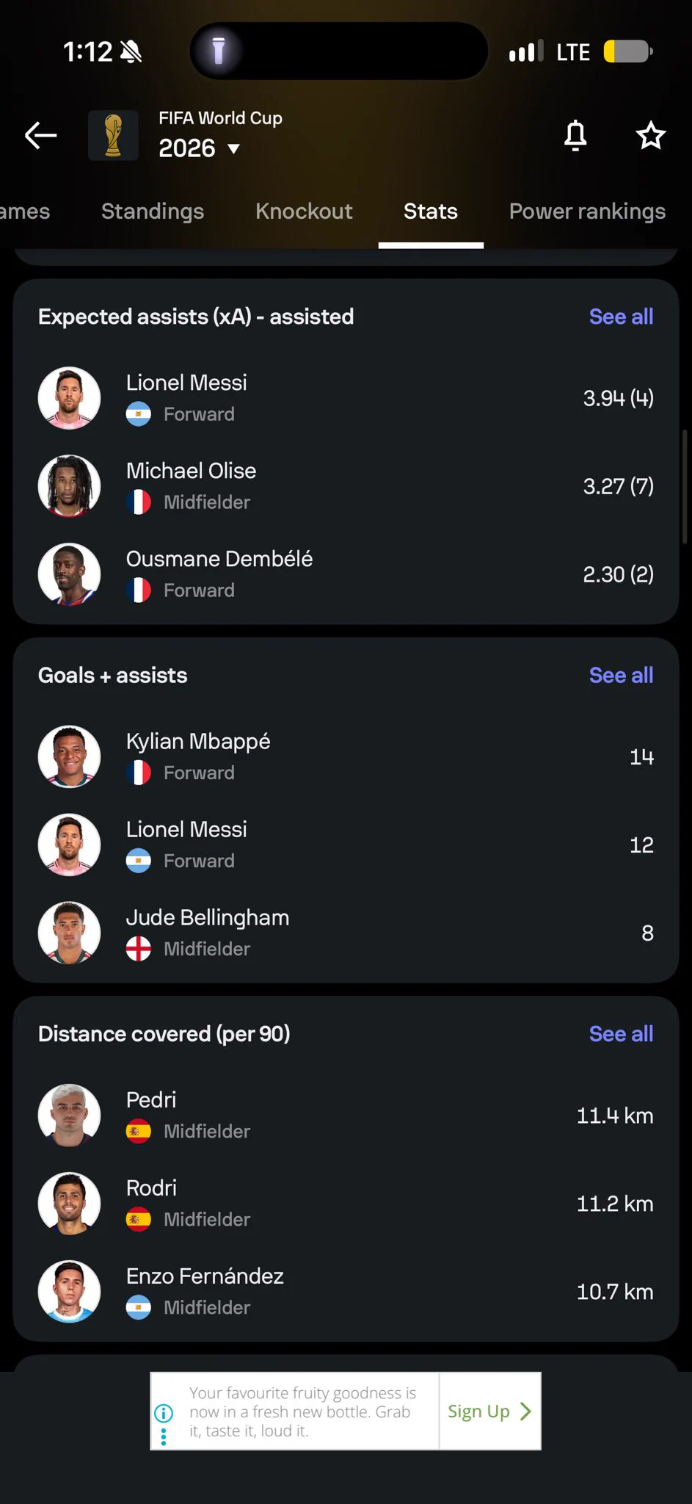Open the 2026 season dropdown
The height and width of the screenshot is (1504, 692).
point(200,148)
